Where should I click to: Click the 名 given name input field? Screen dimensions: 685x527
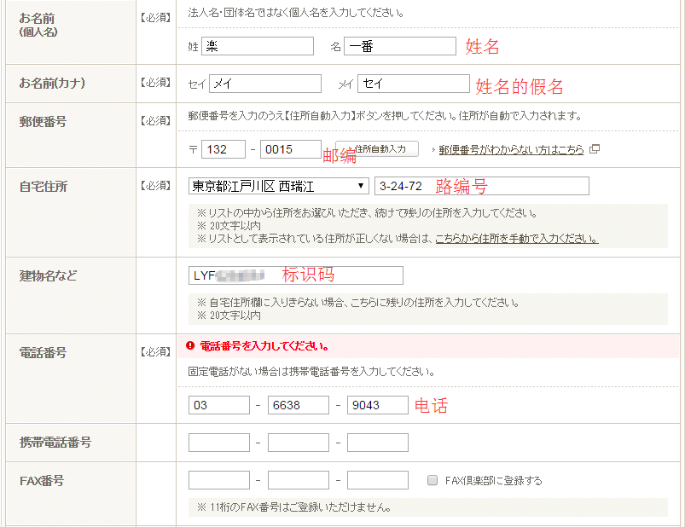tap(399, 46)
